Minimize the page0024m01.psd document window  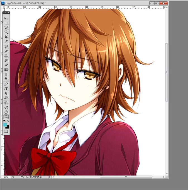tap(152, 3)
